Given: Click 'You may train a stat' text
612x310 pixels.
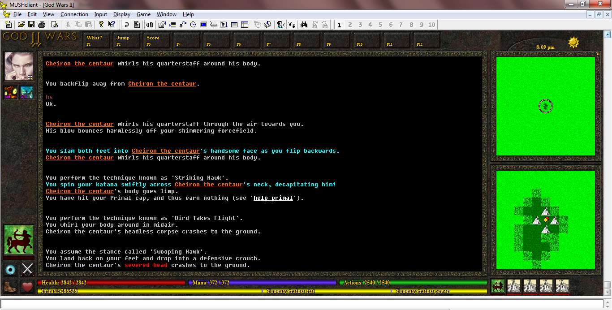Looking at the screenshot, I should tap(291, 291).
